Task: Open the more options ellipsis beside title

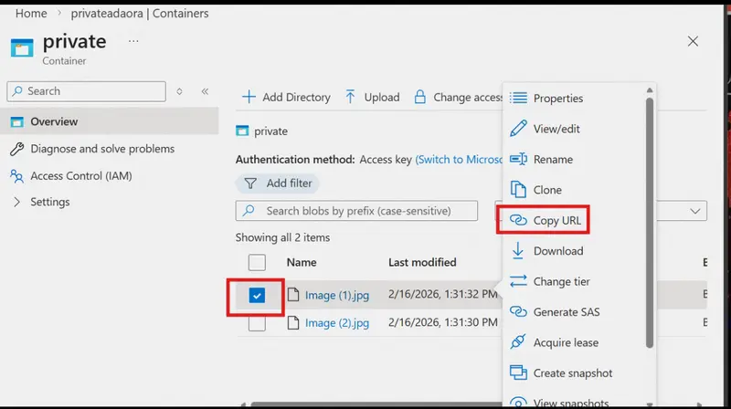Action: click(x=133, y=41)
